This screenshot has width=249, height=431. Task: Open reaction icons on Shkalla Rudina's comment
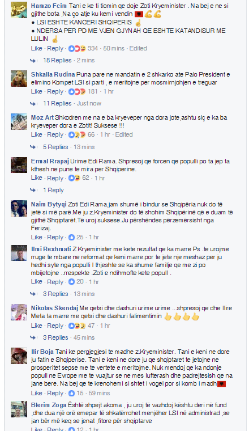tap(78, 91)
